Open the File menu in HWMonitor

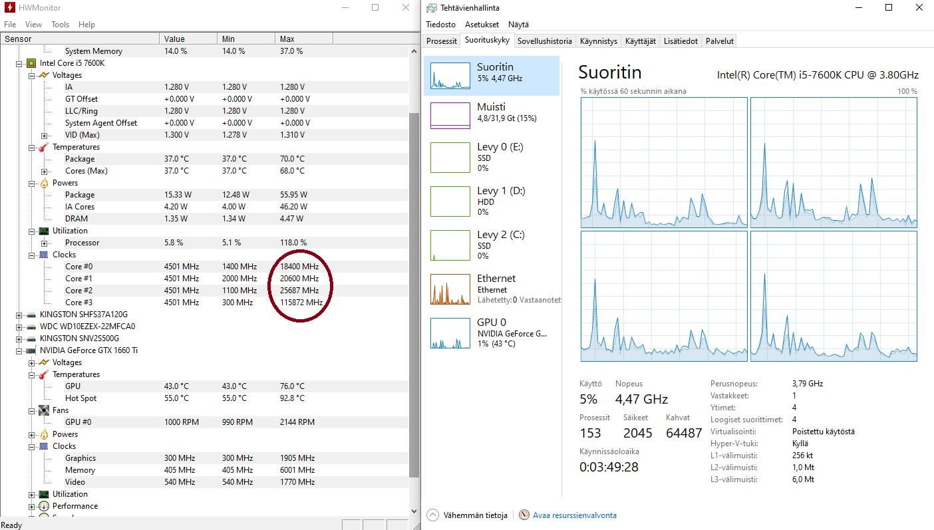click(x=10, y=25)
